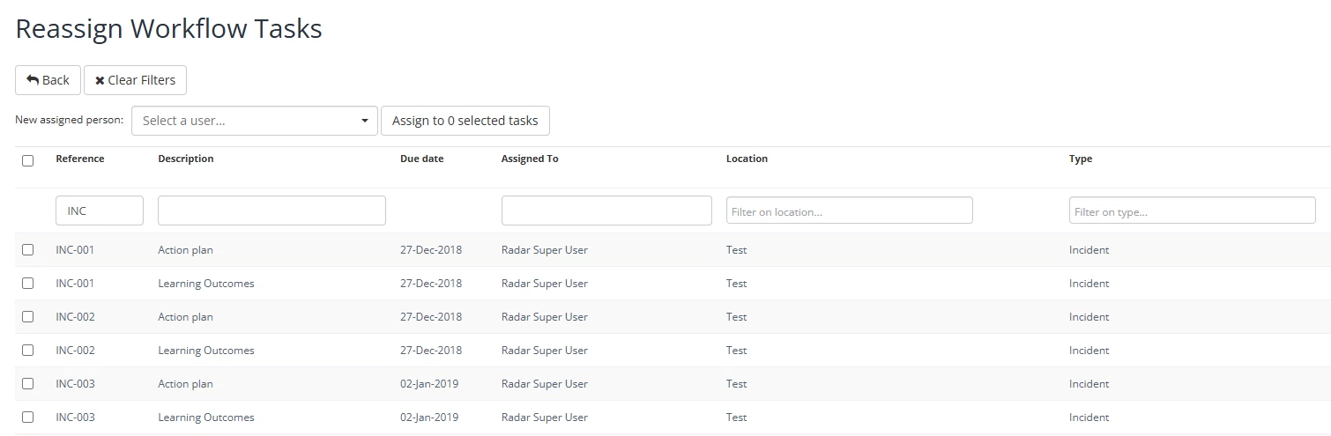1331x436 pixels.
Task: Open the Filter on type dropdown
Action: [x=1193, y=211]
